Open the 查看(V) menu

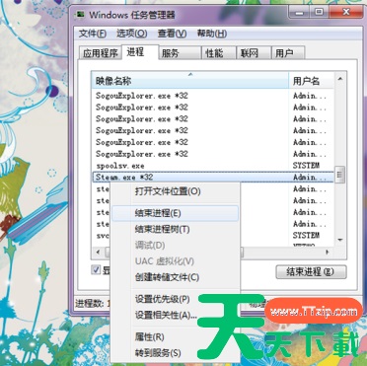[172, 34]
